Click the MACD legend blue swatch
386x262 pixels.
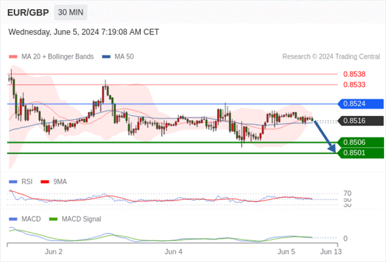(13, 219)
